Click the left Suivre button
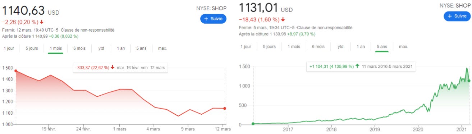Screen dimensions: 472x134 (213, 19)
